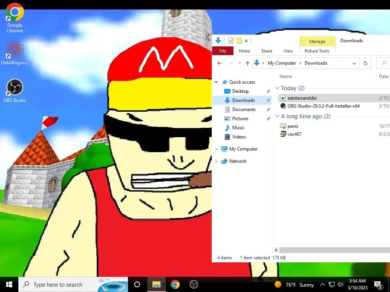Open Pictures in the navigation pane
Viewport: 390px width, 292px height.
pyautogui.click(x=240, y=119)
